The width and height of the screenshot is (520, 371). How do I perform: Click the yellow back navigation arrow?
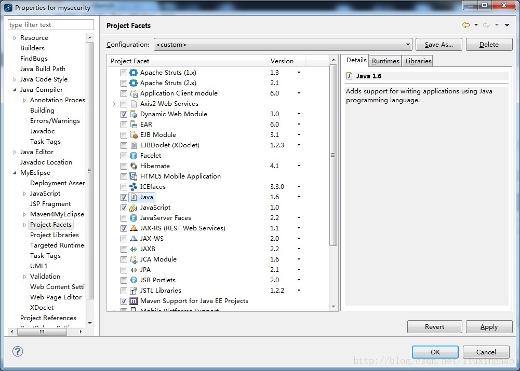466,25
